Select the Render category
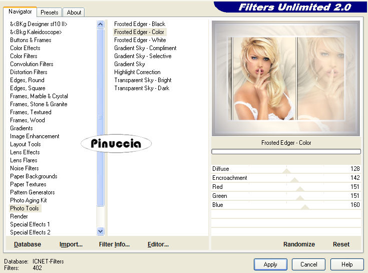The width and height of the screenshot is (368, 273). click(x=19, y=216)
